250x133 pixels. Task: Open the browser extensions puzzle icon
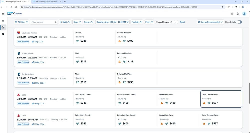(x=229, y=7)
